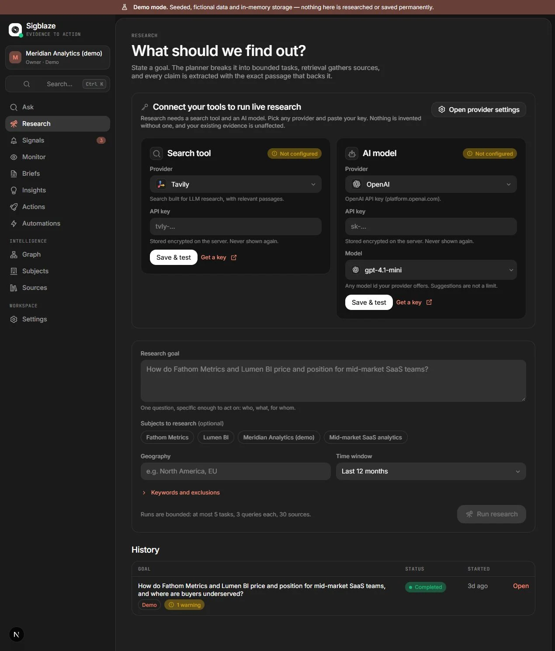Toggle the Lumen BI subject chip
Screen dimensions: 555x651
tap(216, 437)
